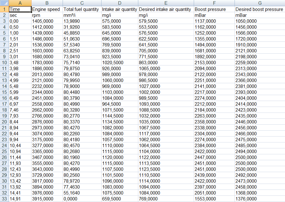The height and width of the screenshot is (202, 285).
Task: Select column C header
Action: pyautogui.click(x=82, y=3)
